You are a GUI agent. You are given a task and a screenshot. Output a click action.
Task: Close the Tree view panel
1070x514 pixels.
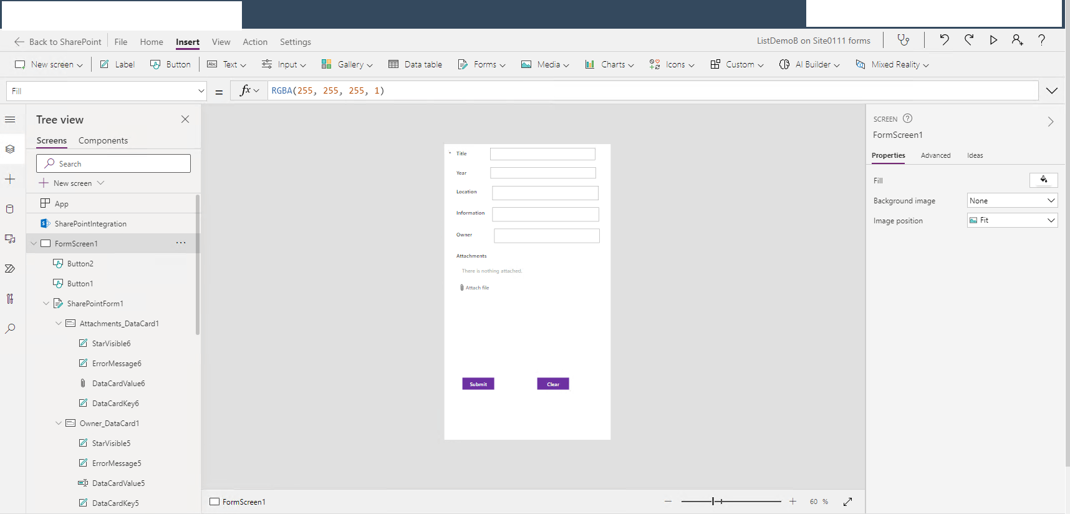(x=185, y=119)
